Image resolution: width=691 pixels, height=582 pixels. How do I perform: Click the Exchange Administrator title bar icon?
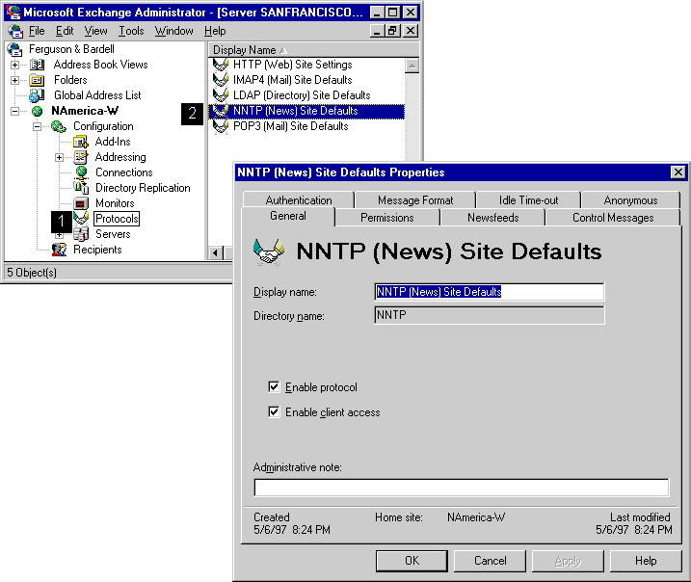click(x=13, y=13)
